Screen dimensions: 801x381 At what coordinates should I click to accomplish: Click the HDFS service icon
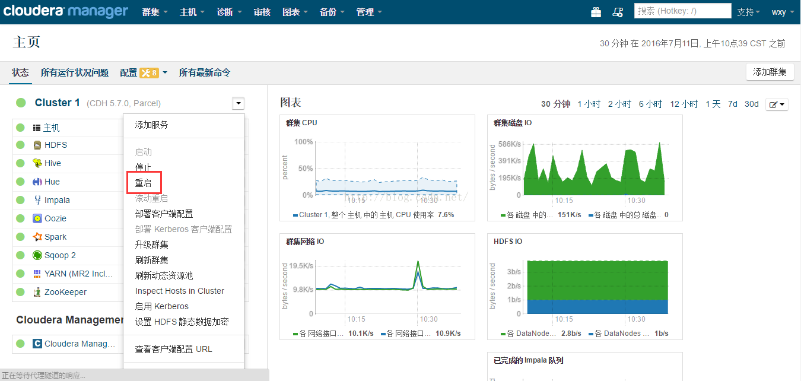(37, 145)
